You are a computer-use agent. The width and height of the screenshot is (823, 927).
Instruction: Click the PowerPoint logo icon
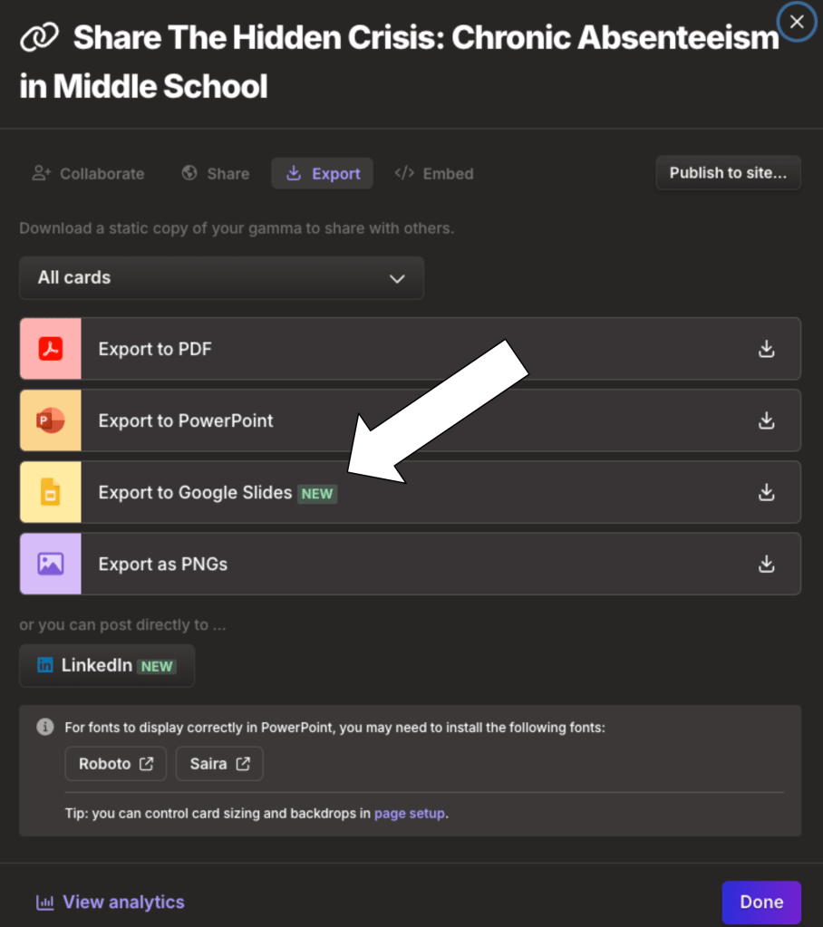point(51,420)
